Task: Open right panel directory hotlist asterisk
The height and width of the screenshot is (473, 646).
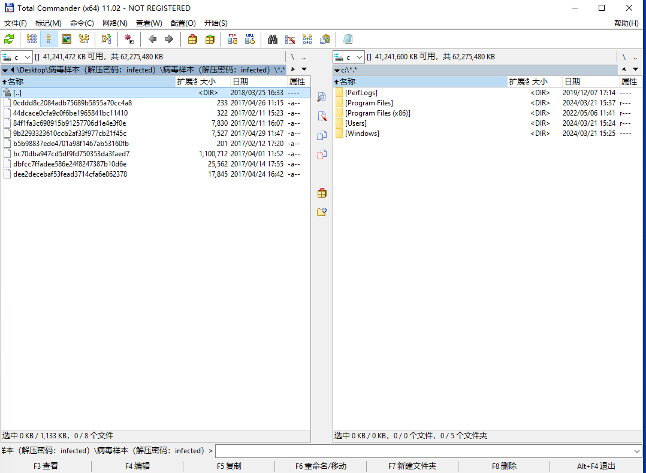Action: coord(624,69)
